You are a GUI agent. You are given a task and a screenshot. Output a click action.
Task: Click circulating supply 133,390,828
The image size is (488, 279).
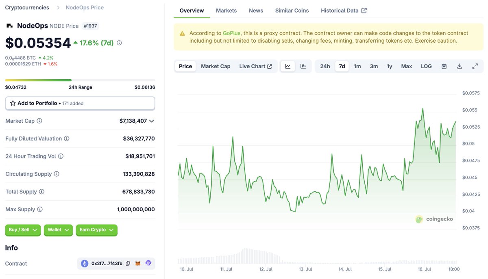(139, 174)
